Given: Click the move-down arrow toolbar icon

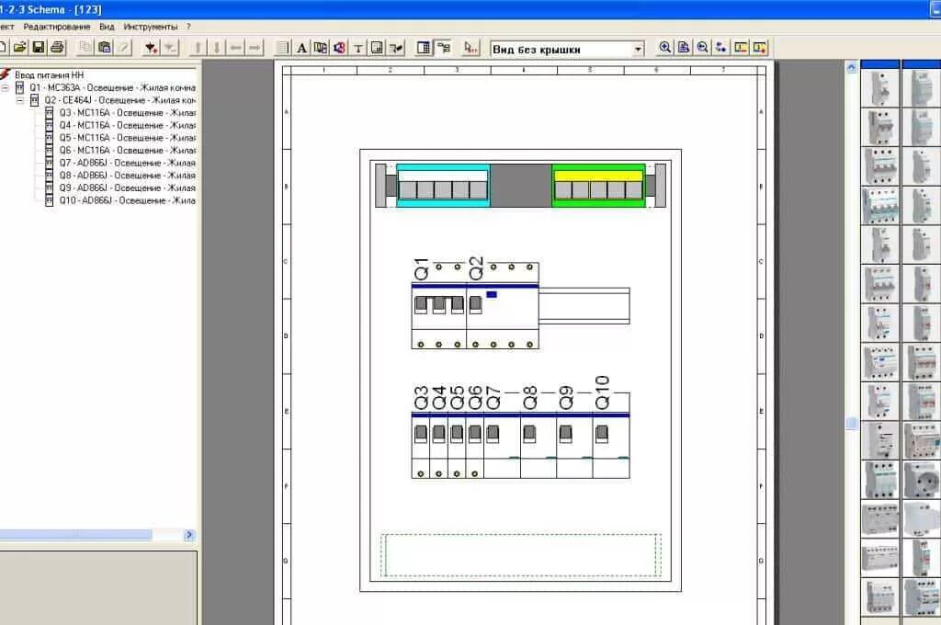Looking at the screenshot, I should click(217, 48).
